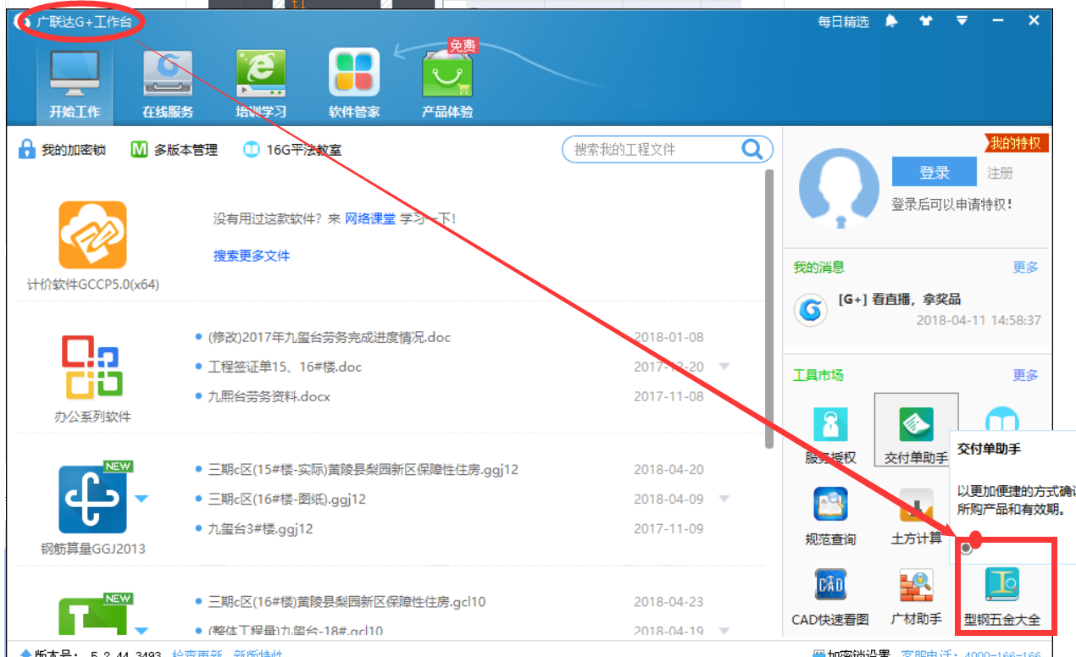Image resolution: width=1076 pixels, height=657 pixels.
Task: Open 我的加密锁 lock link
Action: point(62,150)
